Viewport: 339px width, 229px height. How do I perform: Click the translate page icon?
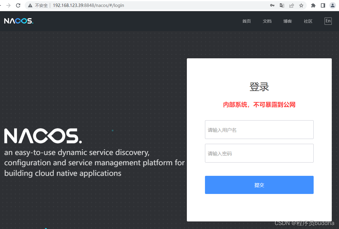point(282,5)
